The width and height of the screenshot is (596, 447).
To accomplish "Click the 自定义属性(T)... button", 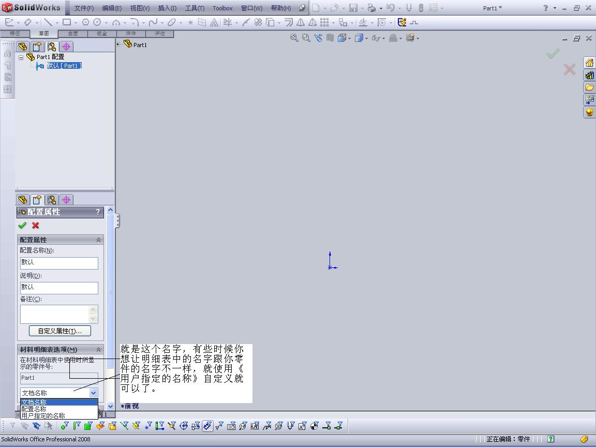I will pos(60,331).
